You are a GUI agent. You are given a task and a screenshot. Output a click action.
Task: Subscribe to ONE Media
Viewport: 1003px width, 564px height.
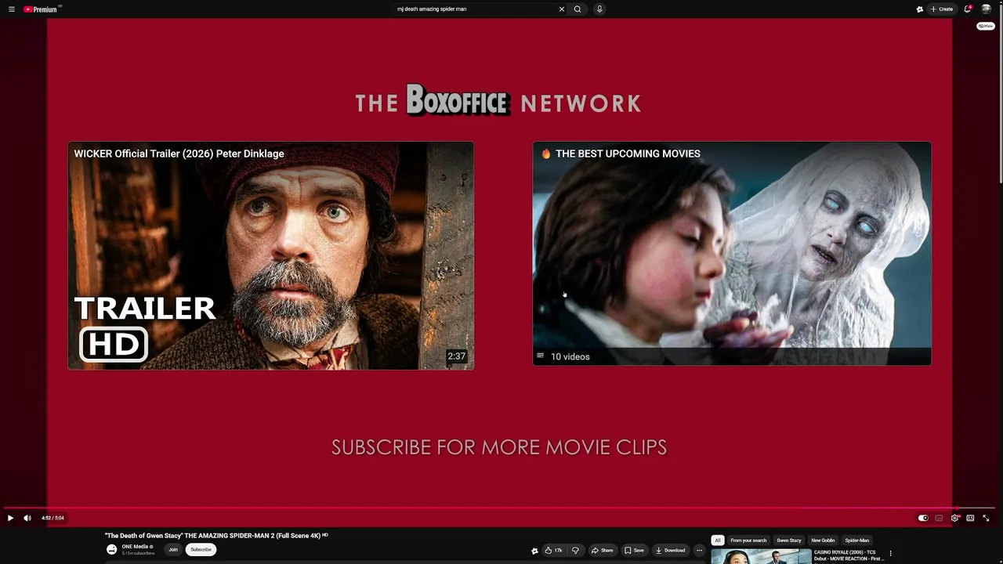pos(201,550)
